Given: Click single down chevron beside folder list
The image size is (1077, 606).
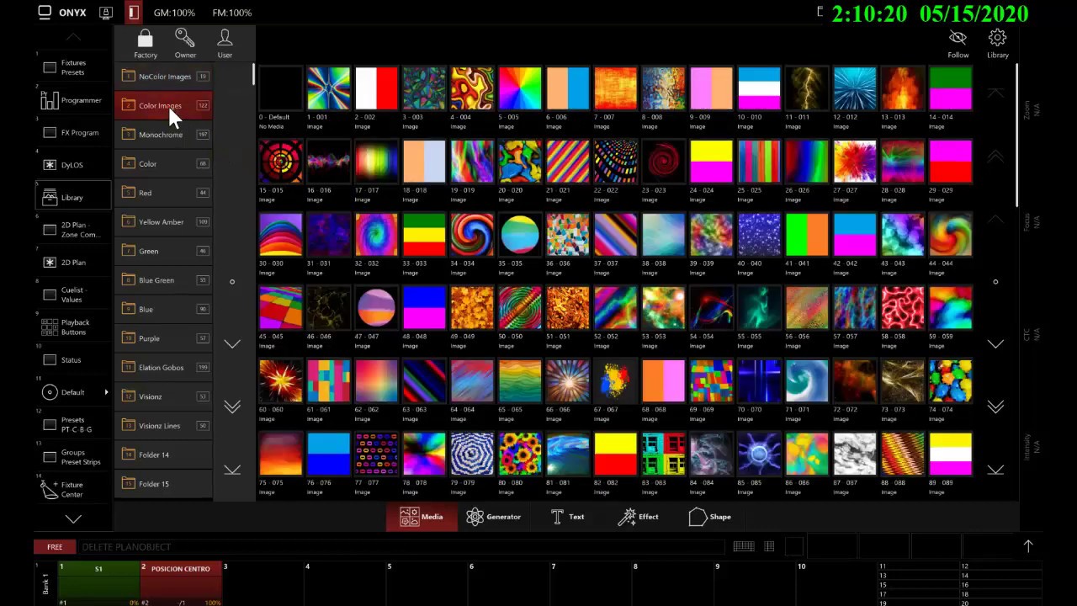Looking at the screenshot, I should 232,343.
